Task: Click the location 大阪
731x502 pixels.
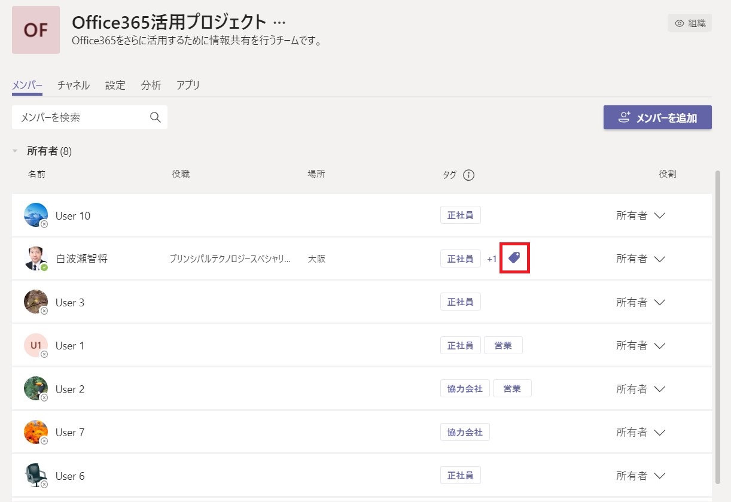Action: [316, 259]
